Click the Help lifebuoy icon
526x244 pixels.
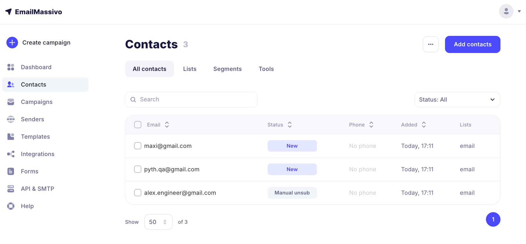pos(11,206)
